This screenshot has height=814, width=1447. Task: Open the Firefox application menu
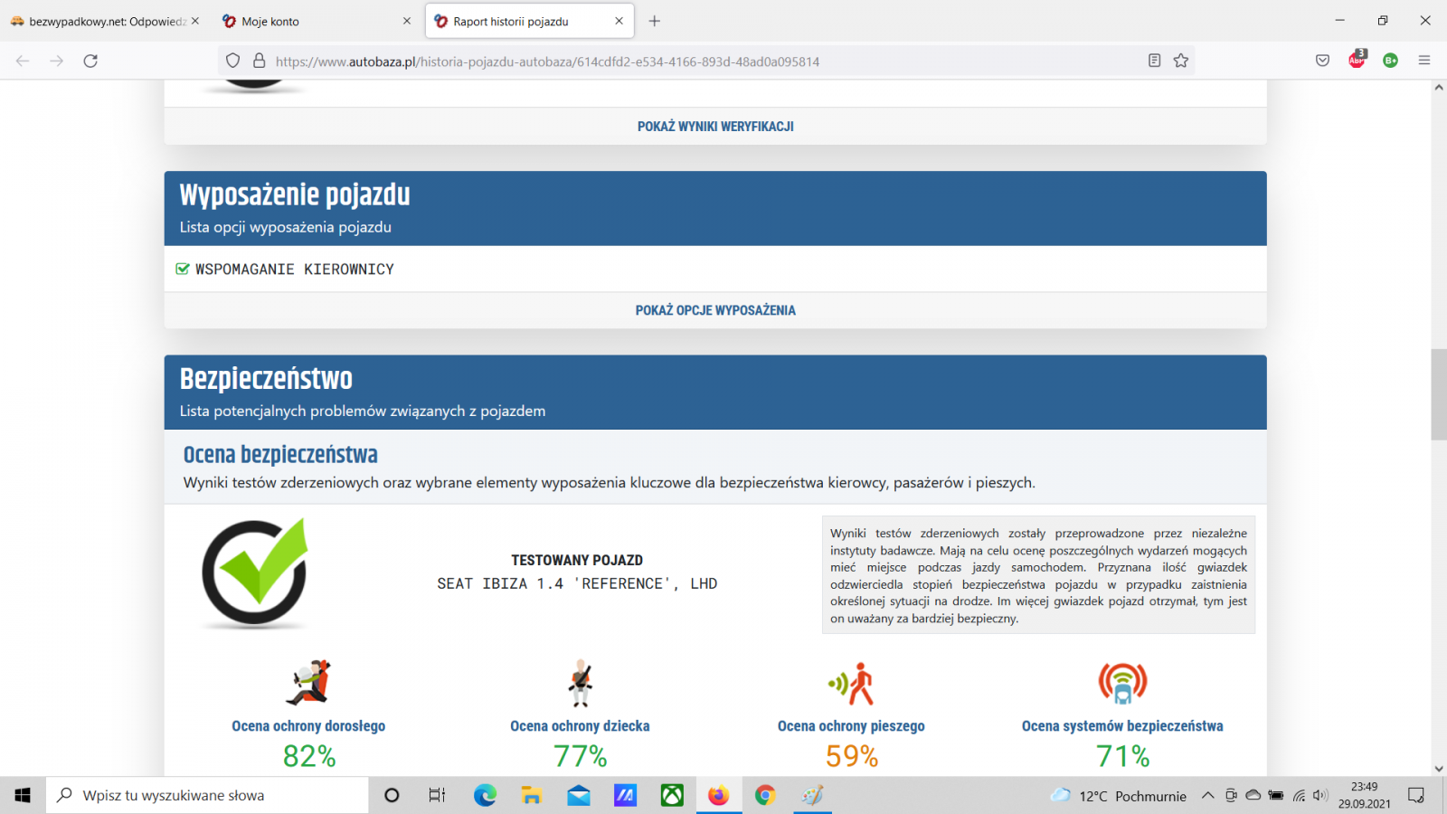[x=1424, y=61]
